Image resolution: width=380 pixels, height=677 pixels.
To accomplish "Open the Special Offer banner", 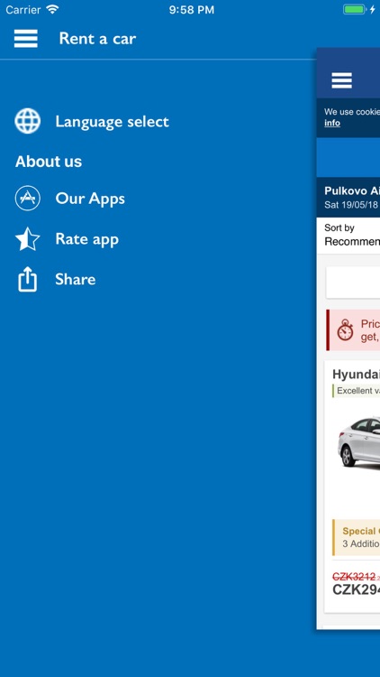I will click(356, 537).
